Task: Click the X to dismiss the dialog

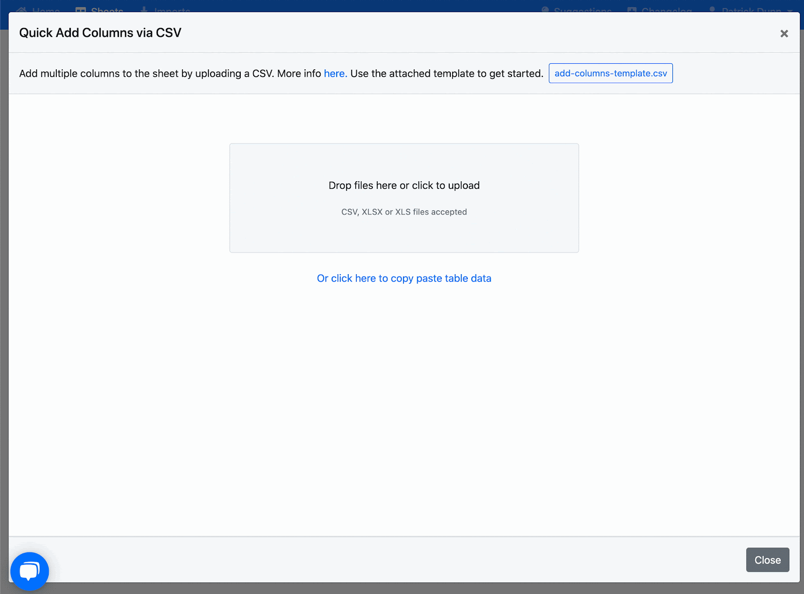Action: [x=784, y=33]
